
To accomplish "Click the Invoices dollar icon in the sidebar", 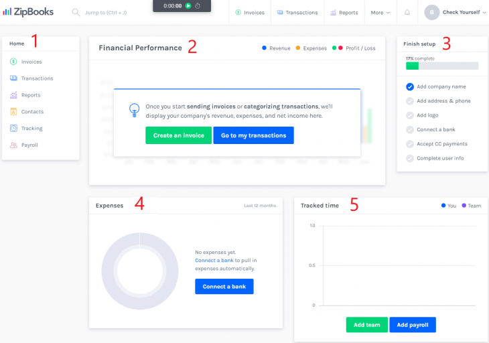I will tap(13, 62).
